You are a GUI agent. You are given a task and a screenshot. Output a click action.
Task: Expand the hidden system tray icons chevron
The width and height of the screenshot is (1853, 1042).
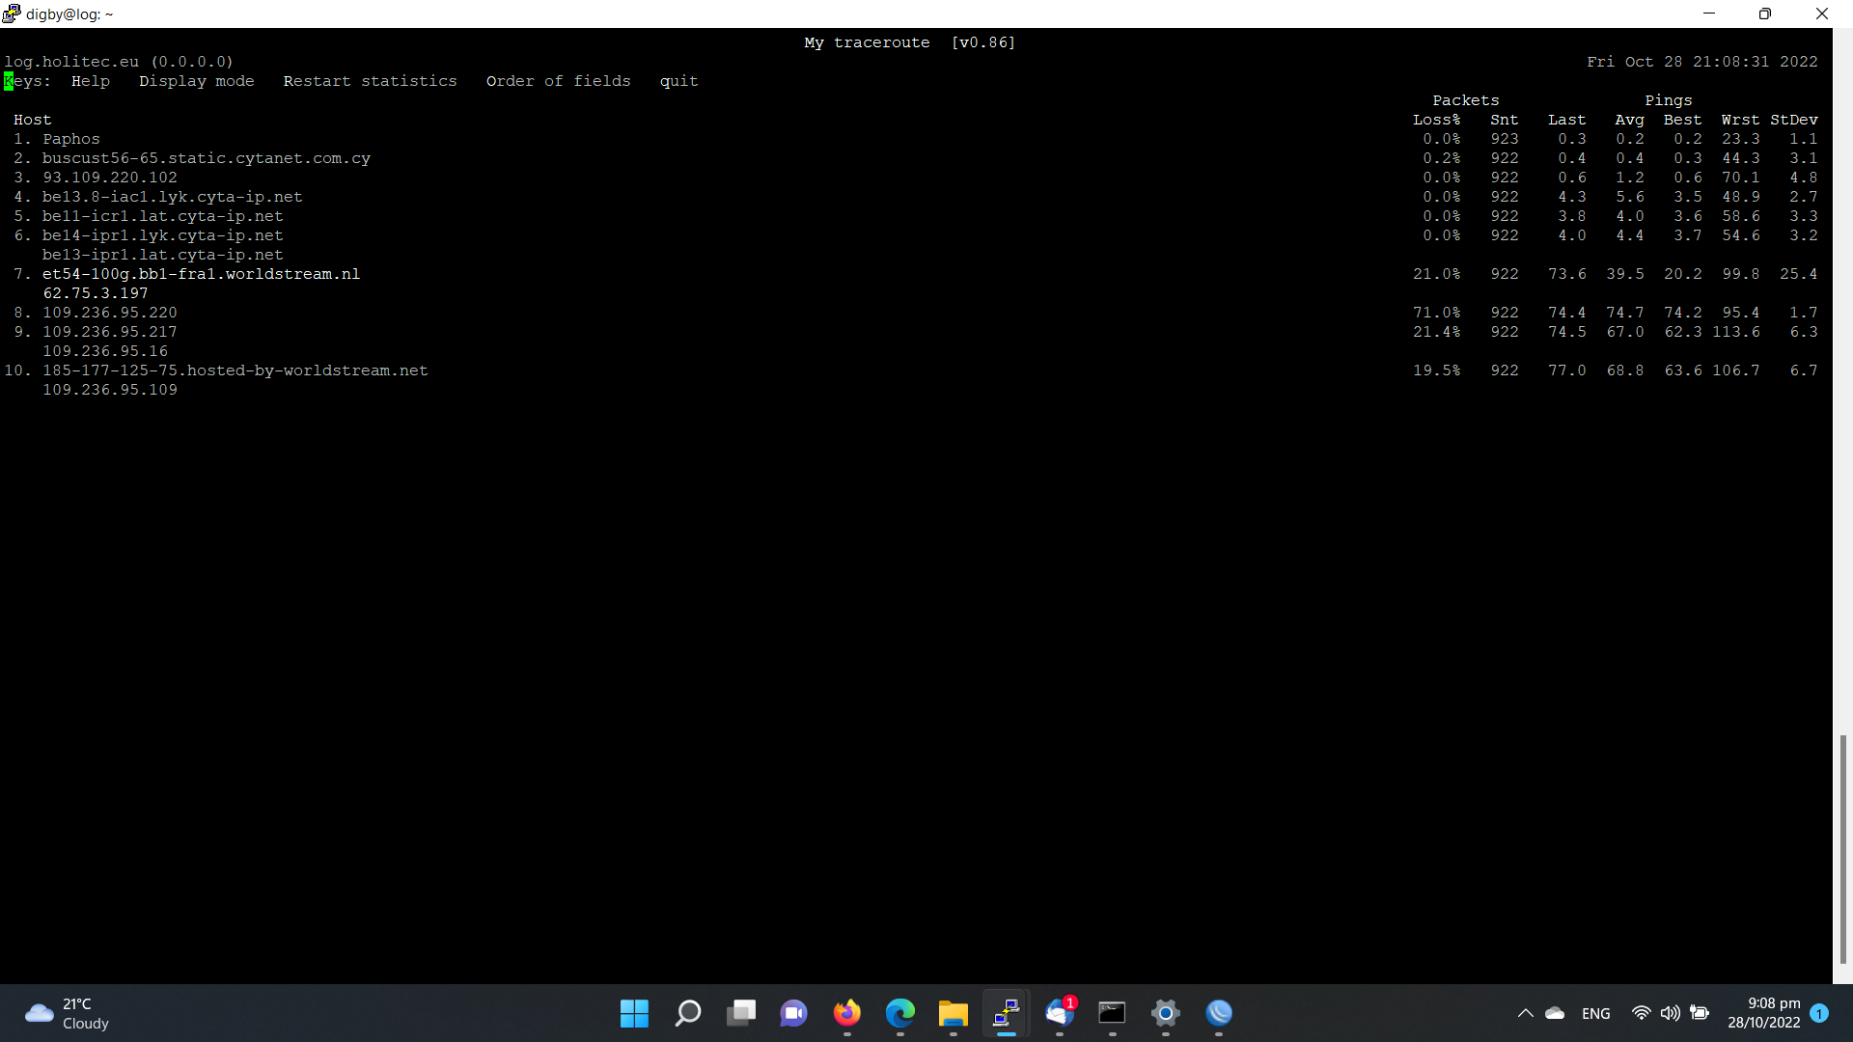(x=1525, y=1013)
